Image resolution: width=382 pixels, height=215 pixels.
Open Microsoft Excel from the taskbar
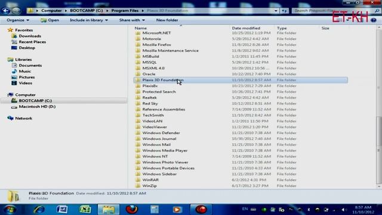85,210
